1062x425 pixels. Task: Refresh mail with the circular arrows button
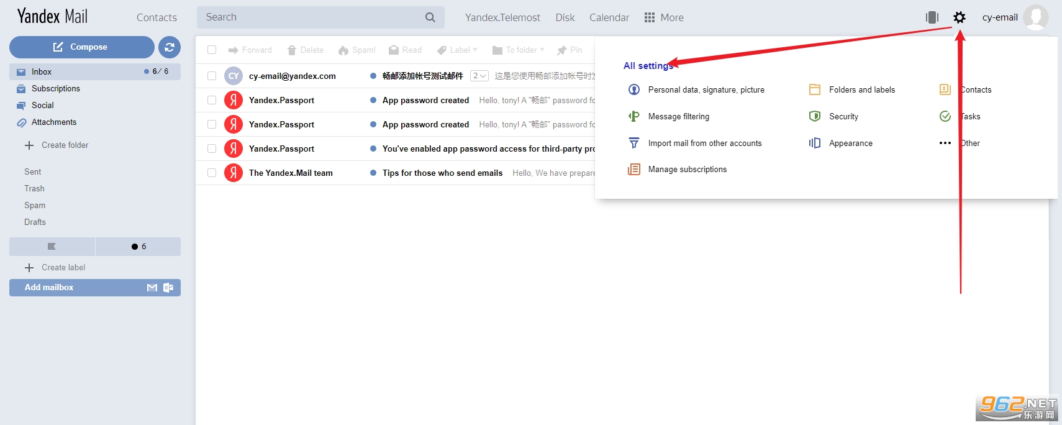point(170,47)
